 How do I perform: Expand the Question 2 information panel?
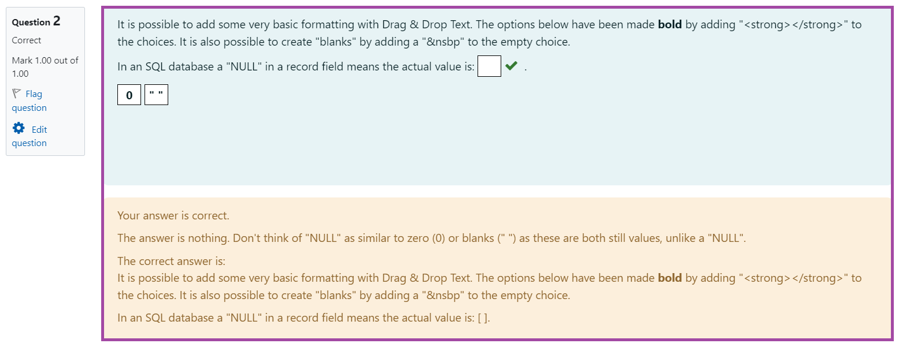[x=45, y=81]
